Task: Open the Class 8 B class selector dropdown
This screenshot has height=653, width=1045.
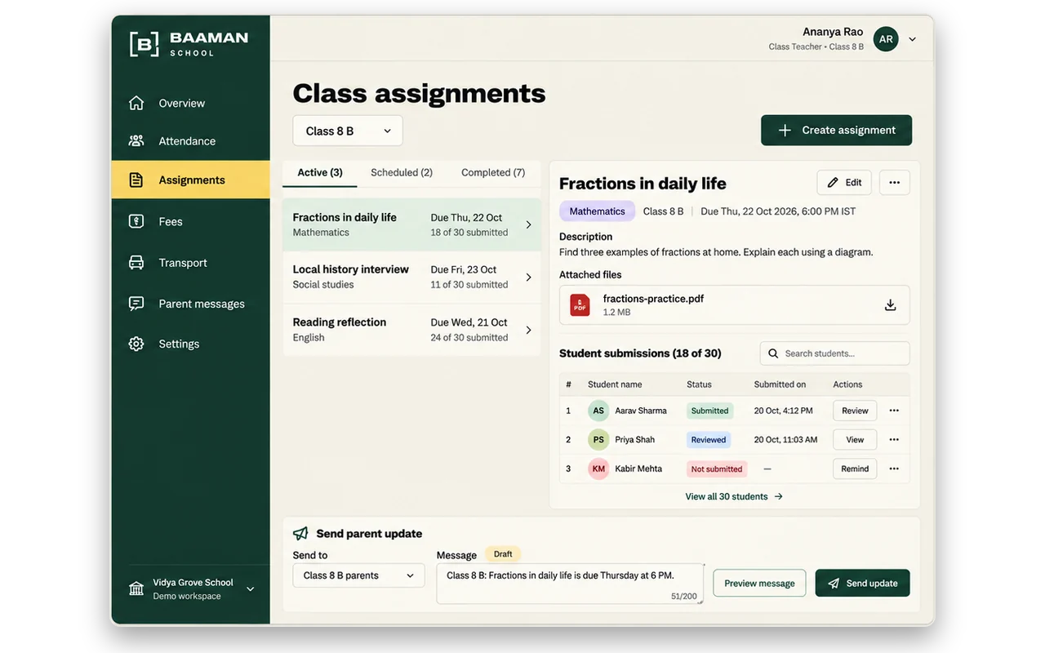Action: (x=348, y=131)
